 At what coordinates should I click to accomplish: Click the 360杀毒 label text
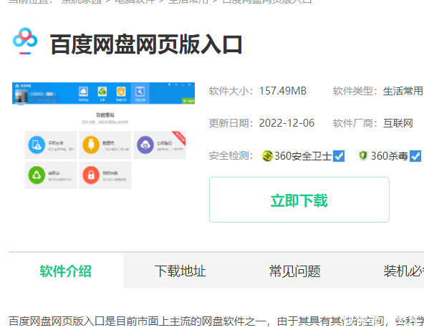(389, 156)
